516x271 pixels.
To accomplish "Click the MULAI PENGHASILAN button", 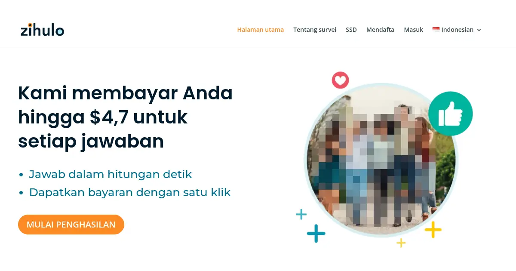I will (71, 225).
